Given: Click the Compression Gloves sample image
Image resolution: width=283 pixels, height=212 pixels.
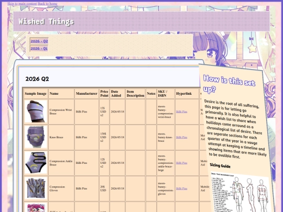Looking at the screenshot, I should pyautogui.click(x=36, y=188).
